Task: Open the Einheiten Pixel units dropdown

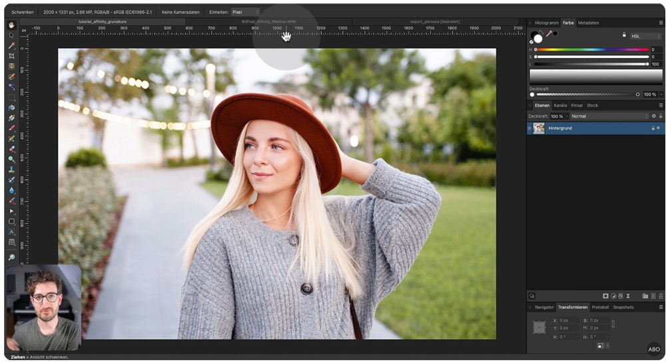Action: pyautogui.click(x=244, y=12)
